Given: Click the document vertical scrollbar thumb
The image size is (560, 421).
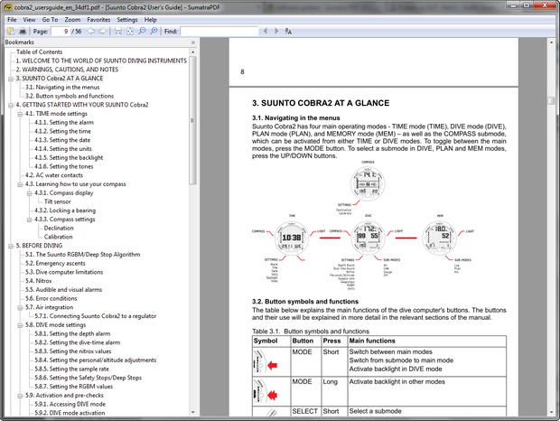Looking at the screenshot, I should click(551, 100).
